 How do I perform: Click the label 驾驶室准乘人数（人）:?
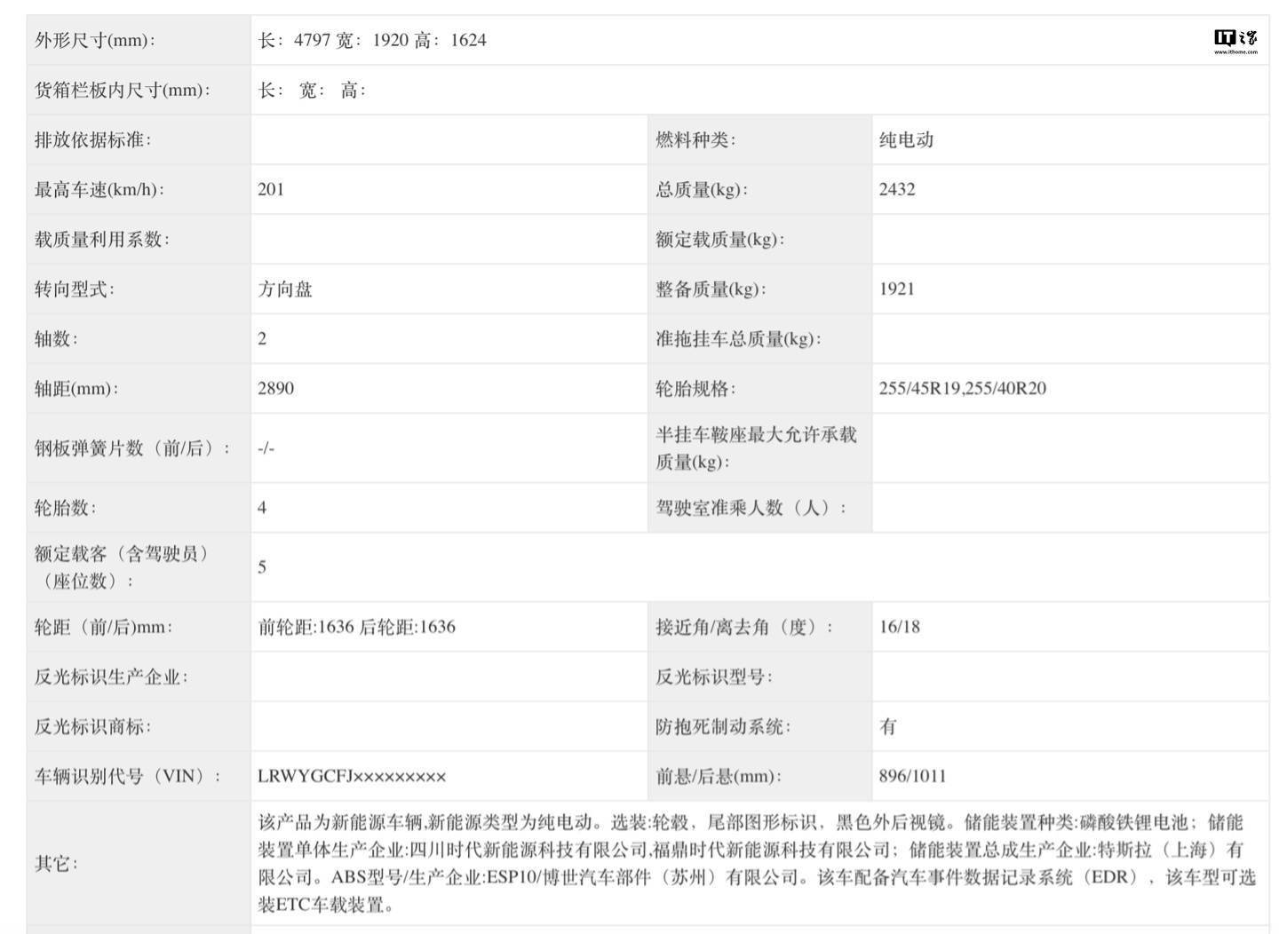751,508
